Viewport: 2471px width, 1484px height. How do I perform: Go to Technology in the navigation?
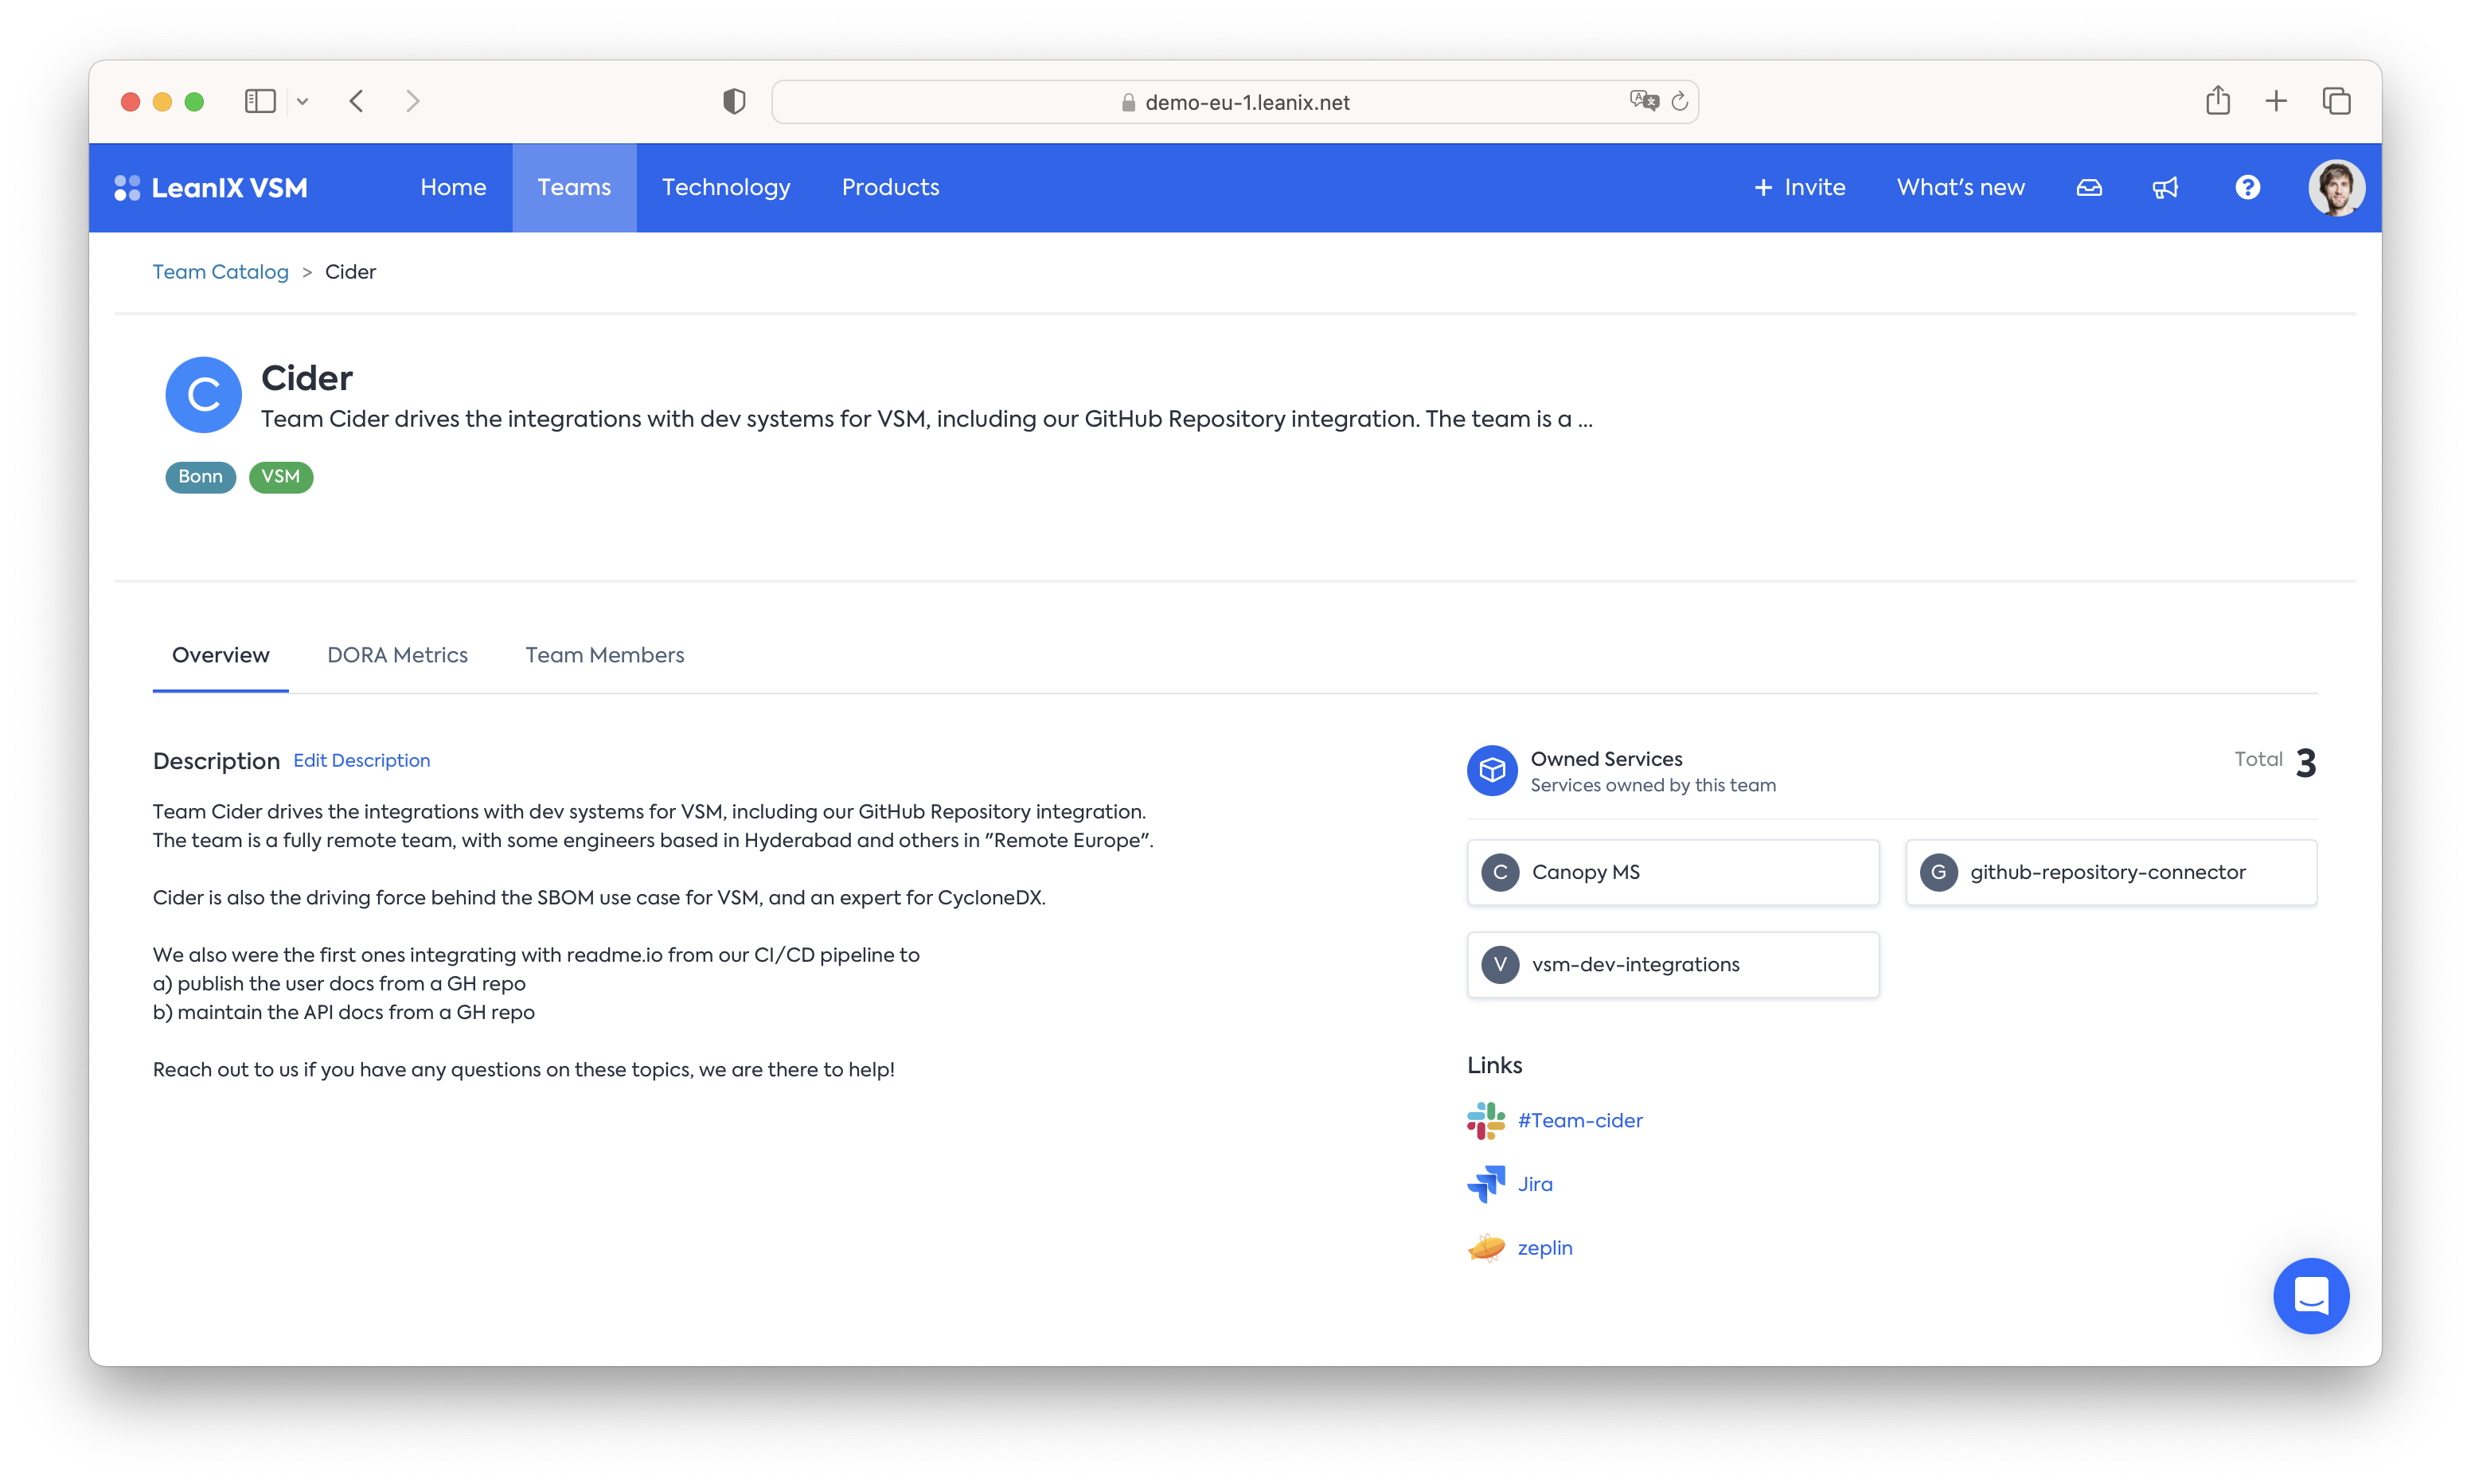(726, 188)
